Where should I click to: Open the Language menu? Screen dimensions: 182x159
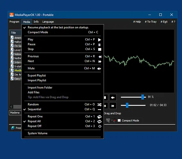(x=48, y=22)
